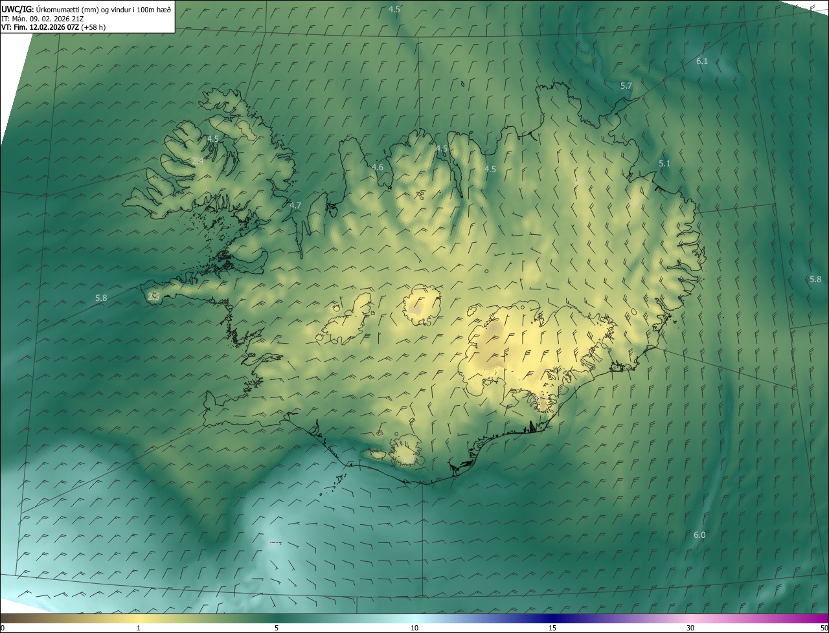Click the color scale tick label 5
Viewport: 829px width, 633px height.
[277, 628]
